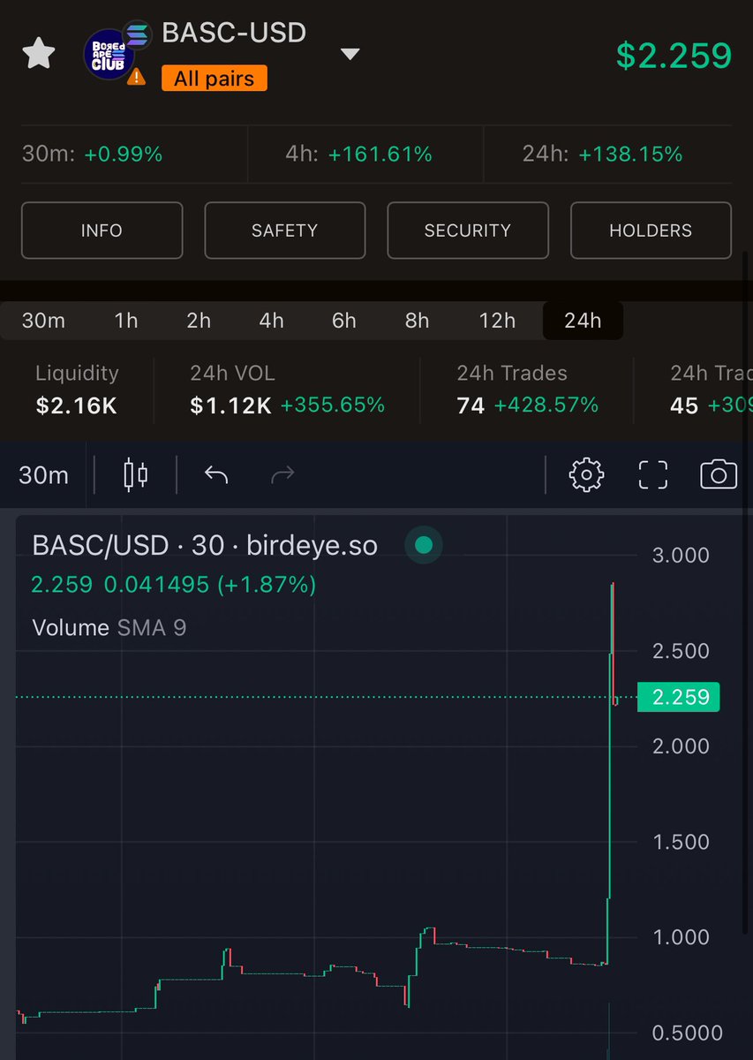The image size is (753, 1060).
Task: Click the +428.57% trades change figure
Action: (546, 406)
